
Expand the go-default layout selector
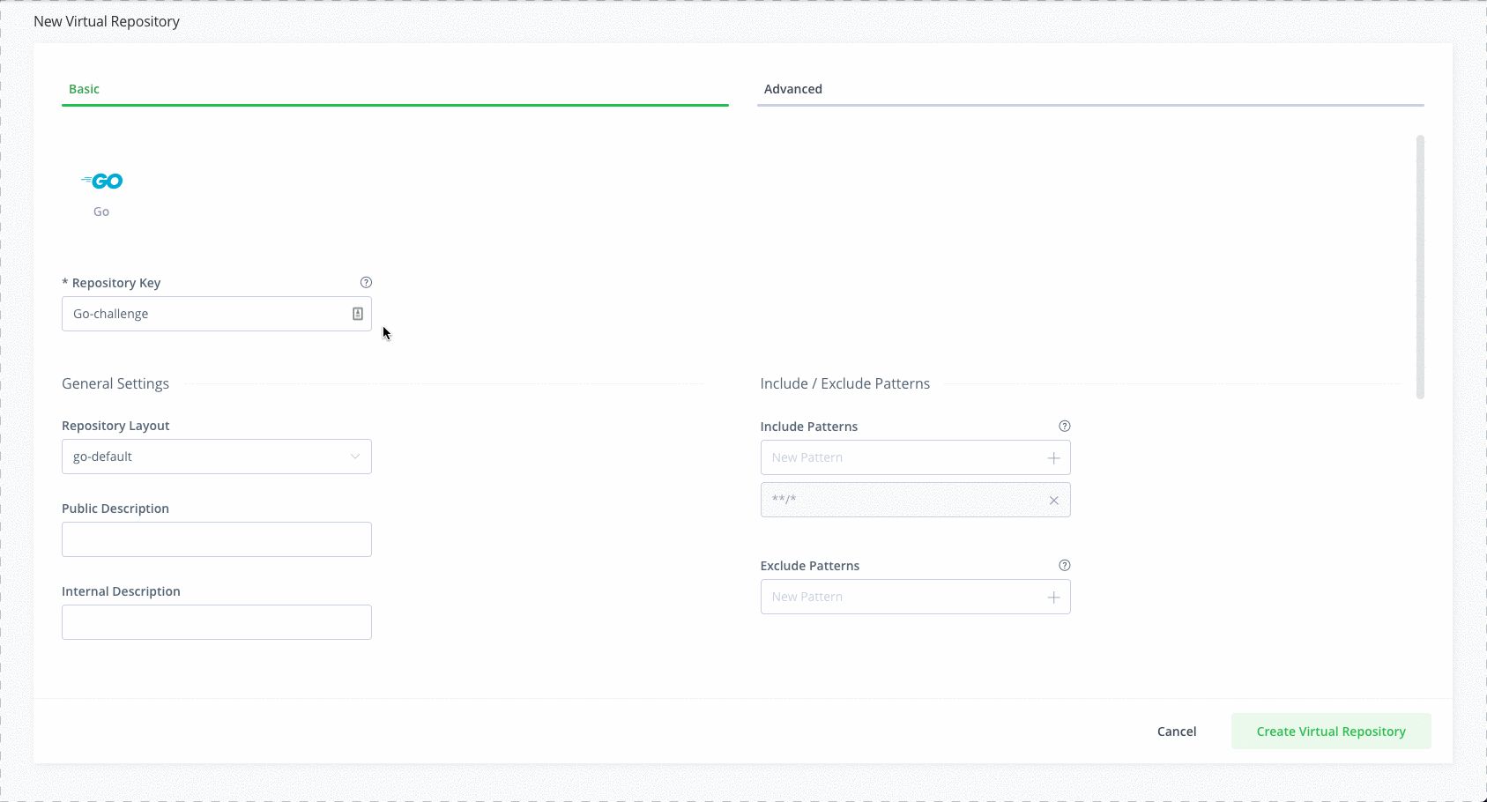[354, 457]
